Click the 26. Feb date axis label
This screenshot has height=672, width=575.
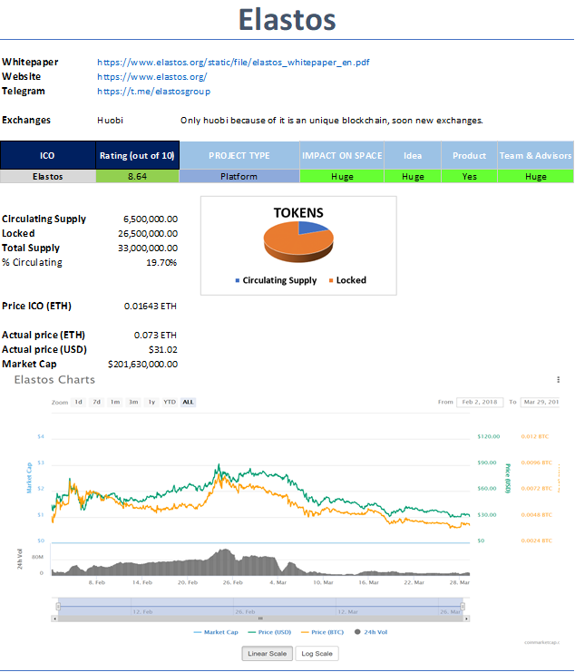click(x=233, y=583)
